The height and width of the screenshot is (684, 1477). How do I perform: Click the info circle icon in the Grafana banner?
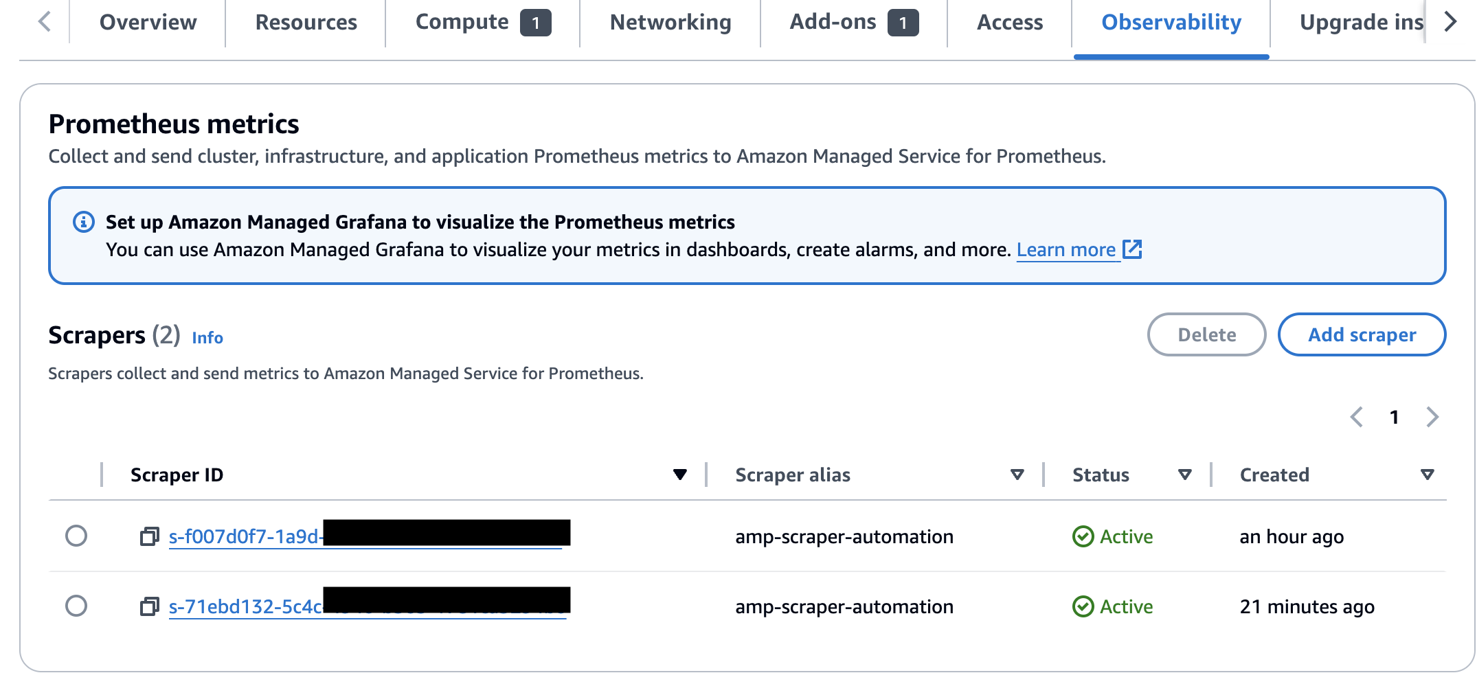pyautogui.click(x=84, y=221)
